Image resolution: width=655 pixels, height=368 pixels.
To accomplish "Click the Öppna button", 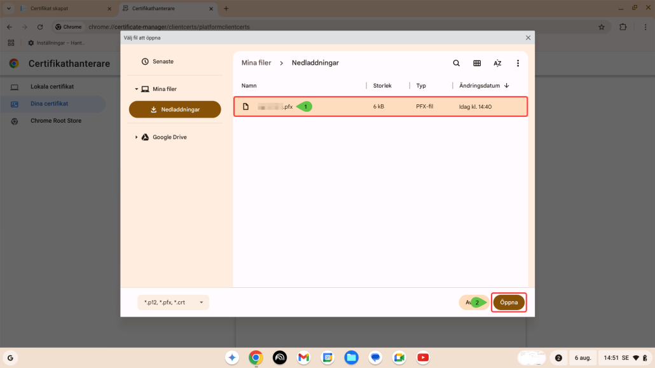I will (509, 303).
